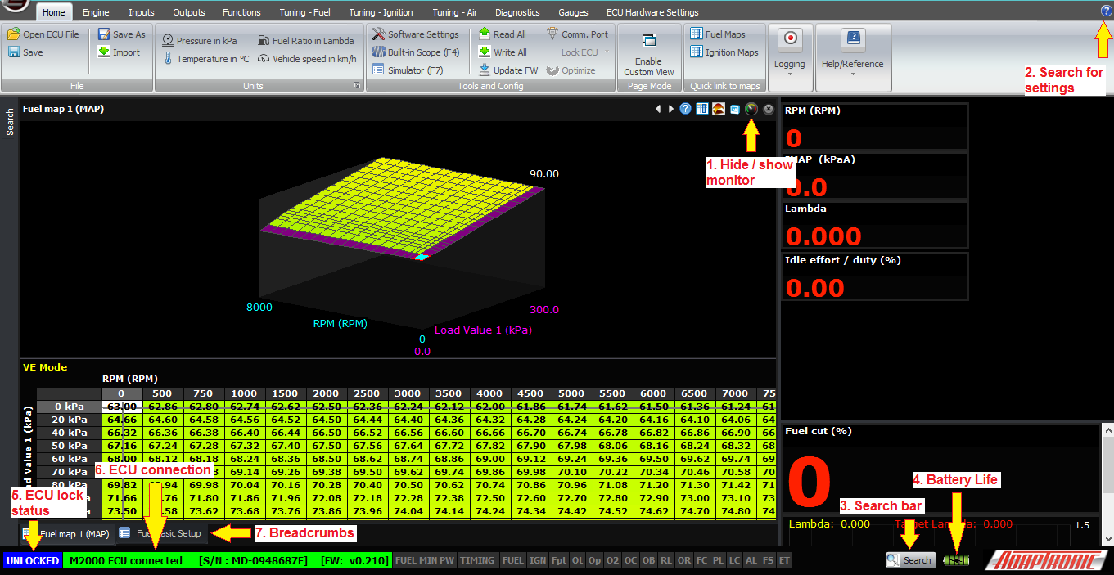1114x575 pixels.
Task: Click the FUEL MIN PW status flag
Action: pos(425,560)
